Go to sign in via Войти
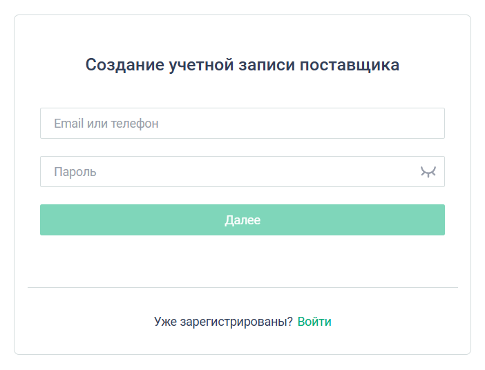The height and width of the screenshot is (370, 485). pos(314,322)
